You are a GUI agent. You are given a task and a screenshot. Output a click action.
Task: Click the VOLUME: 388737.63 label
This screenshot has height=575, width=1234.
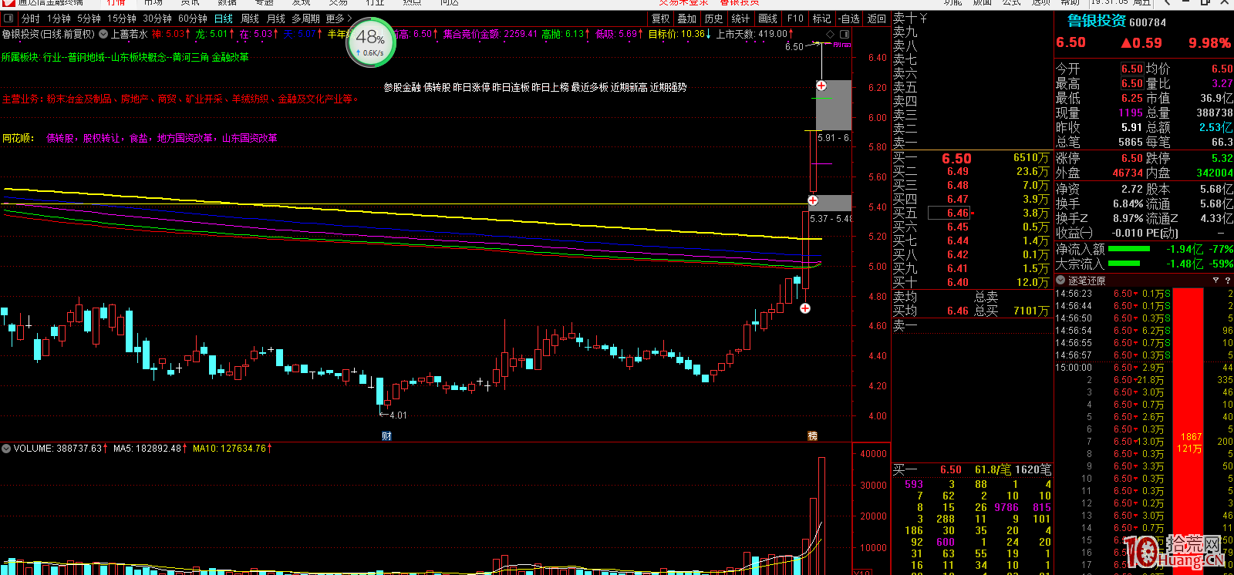pyautogui.click(x=62, y=448)
